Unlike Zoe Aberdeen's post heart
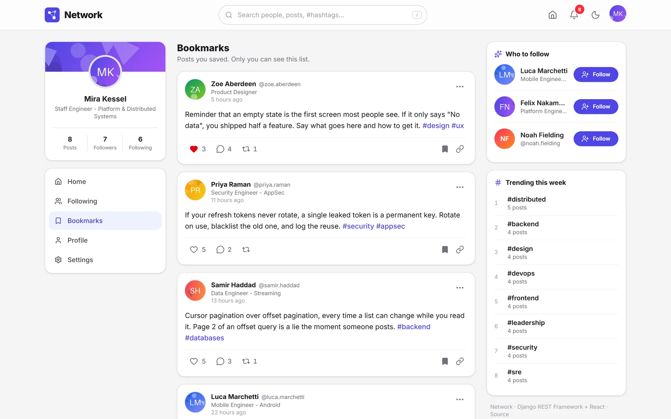This screenshot has height=419, width=671. pos(194,149)
